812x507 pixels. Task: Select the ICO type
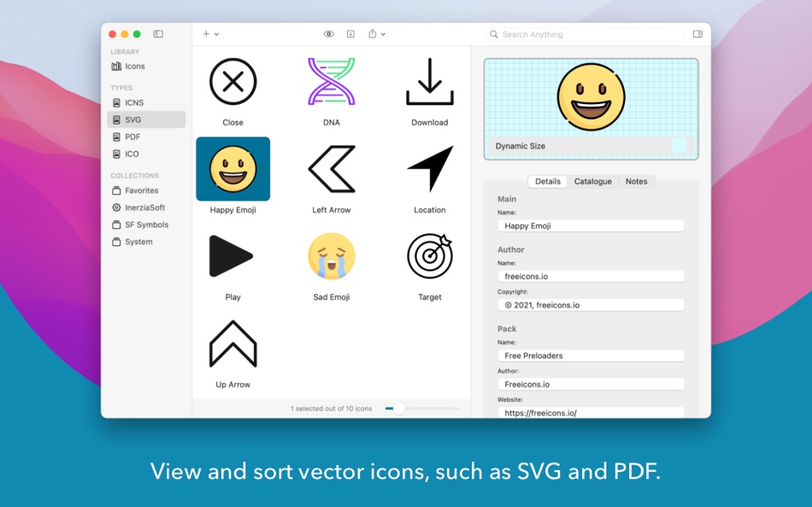(146, 154)
